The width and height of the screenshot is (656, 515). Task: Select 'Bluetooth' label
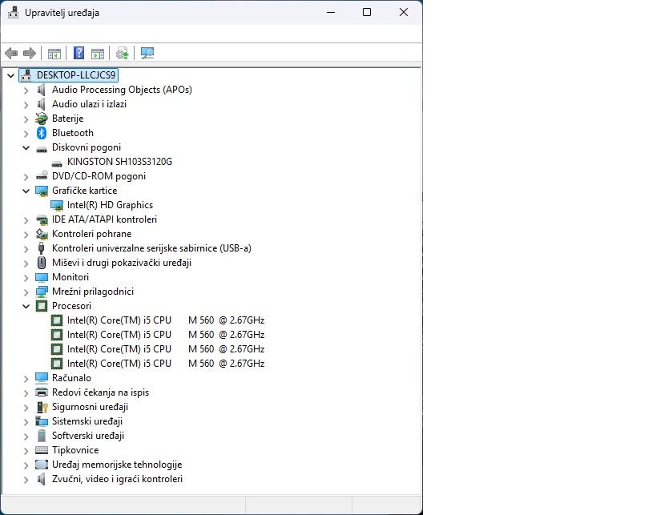(x=73, y=133)
